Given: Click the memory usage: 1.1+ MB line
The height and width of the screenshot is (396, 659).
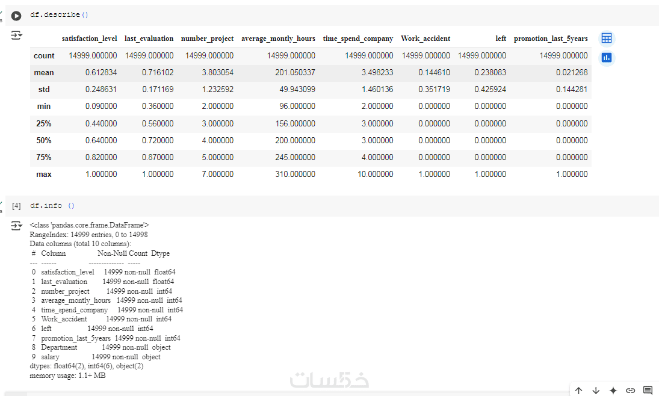Looking at the screenshot, I should coord(67,376).
